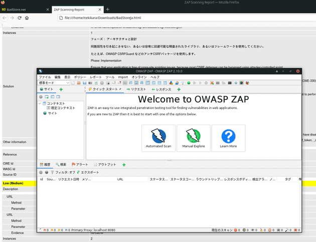Open the ファイル menu
Screen dimensions: 316x242
click(45, 77)
